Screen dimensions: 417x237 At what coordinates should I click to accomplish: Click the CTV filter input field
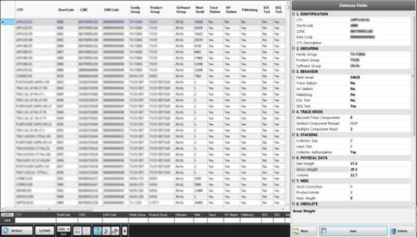pyautogui.click(x=35, y=220)
